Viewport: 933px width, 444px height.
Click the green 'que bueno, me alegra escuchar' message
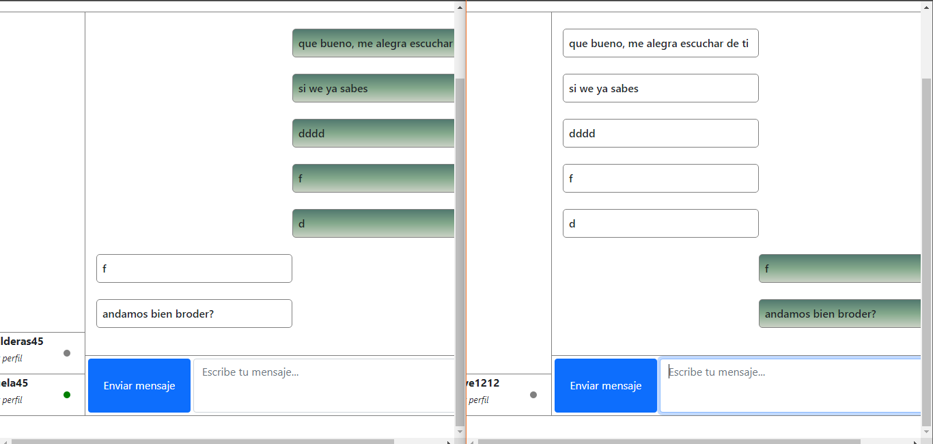click(x=374, y=43)
